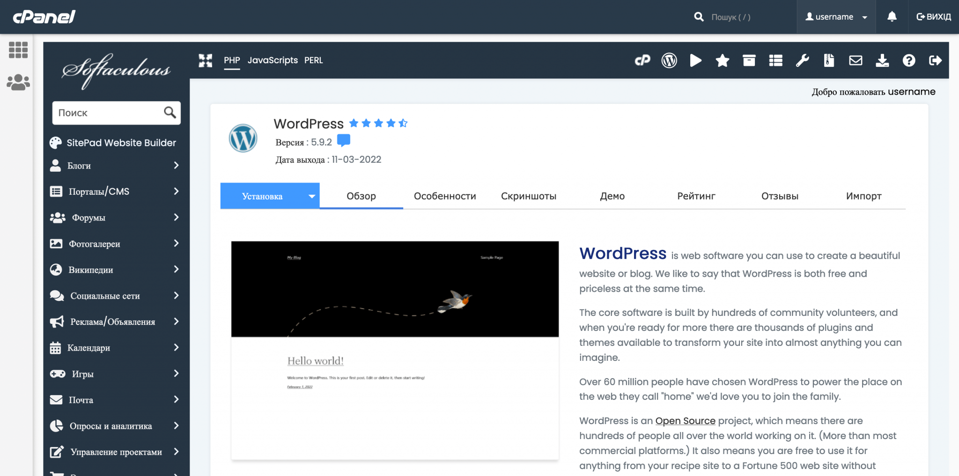The image size is (959, 476).
Task: Open Favorites using the star icon
Action: point(722,60)
